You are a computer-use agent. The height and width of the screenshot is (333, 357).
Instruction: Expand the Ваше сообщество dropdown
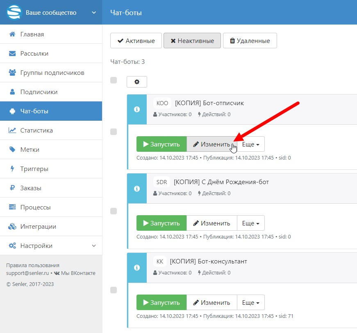coord(93,13)
